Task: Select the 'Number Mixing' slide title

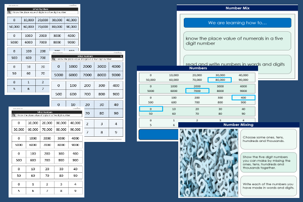Action: [239, 125]
